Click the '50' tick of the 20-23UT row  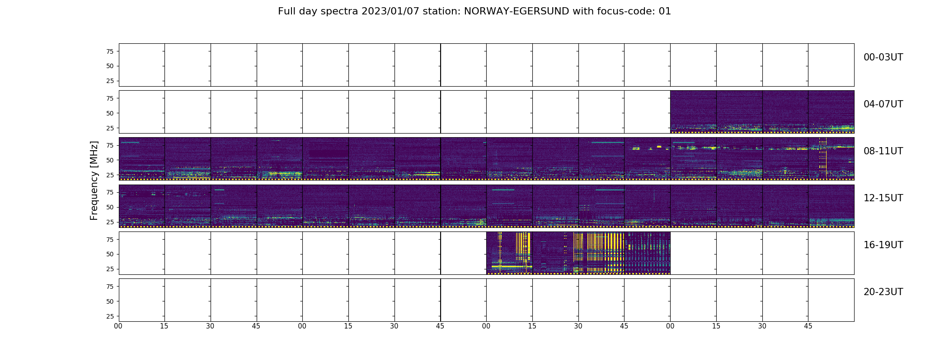pos(110,301)
